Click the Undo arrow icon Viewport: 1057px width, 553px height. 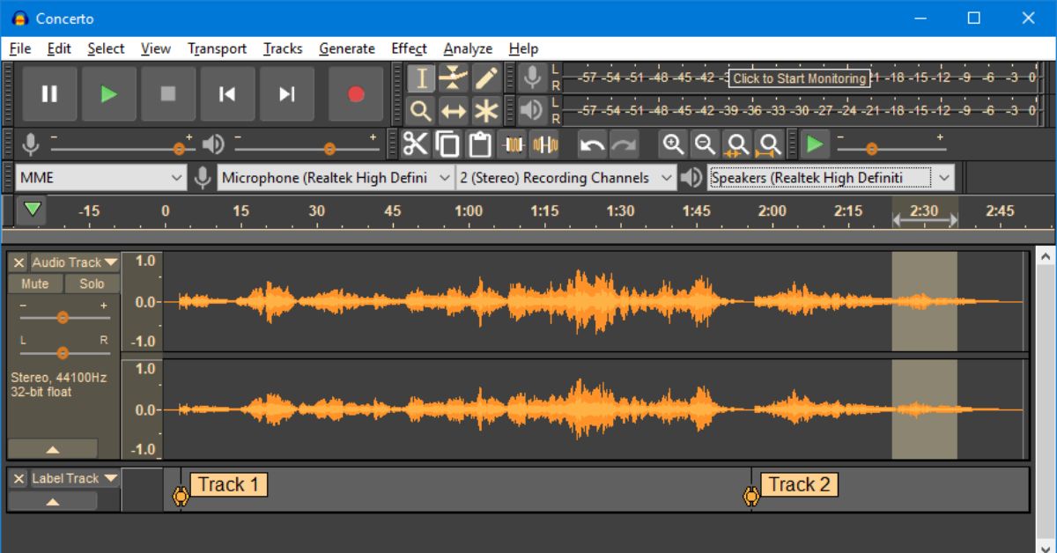(592, 144)
